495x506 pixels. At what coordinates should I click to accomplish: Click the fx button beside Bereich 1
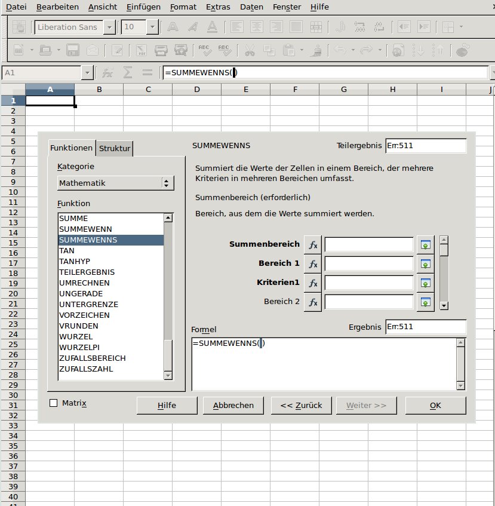point(313,264)
